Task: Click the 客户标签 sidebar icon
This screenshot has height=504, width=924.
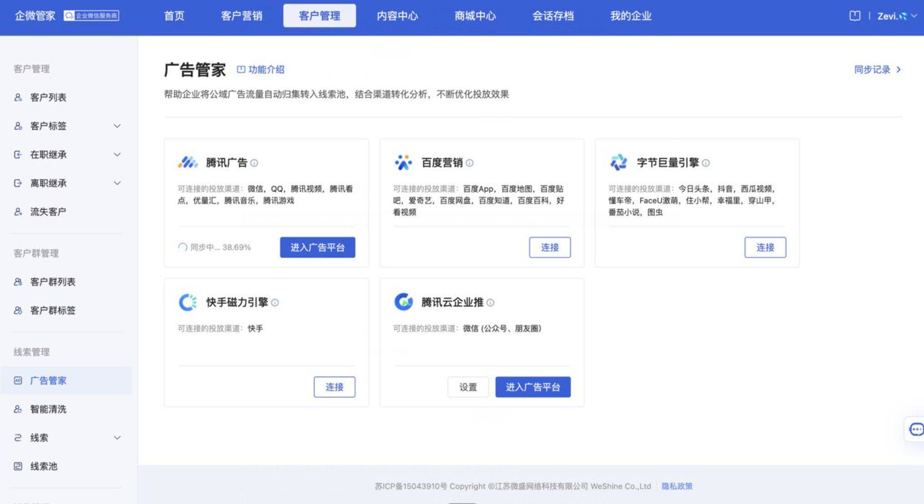Action: [x=18, y=126]
